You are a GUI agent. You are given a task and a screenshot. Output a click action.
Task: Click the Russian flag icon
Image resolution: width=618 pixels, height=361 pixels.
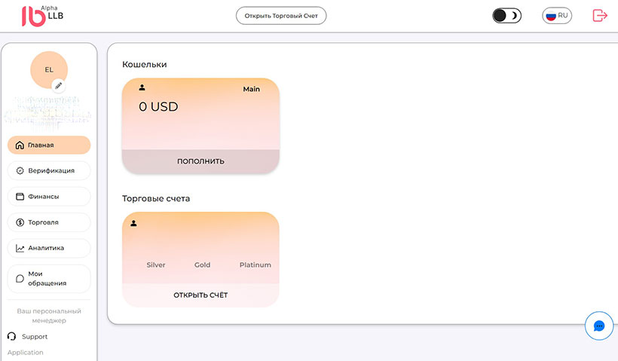coord(551,16)
